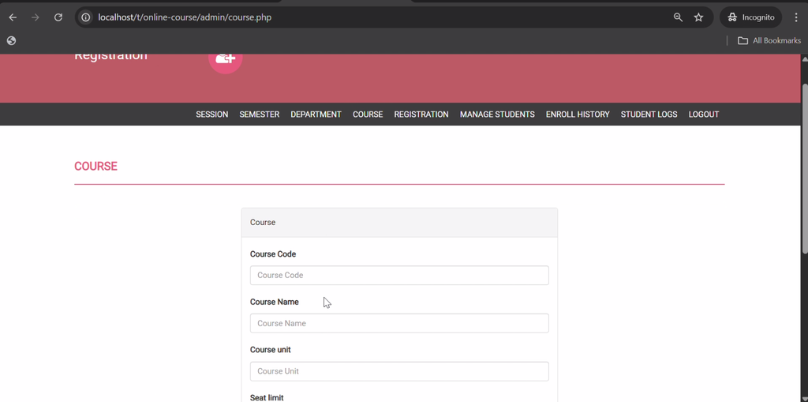
Task: Open the SESSION menu item
Action: pos(211,115)
